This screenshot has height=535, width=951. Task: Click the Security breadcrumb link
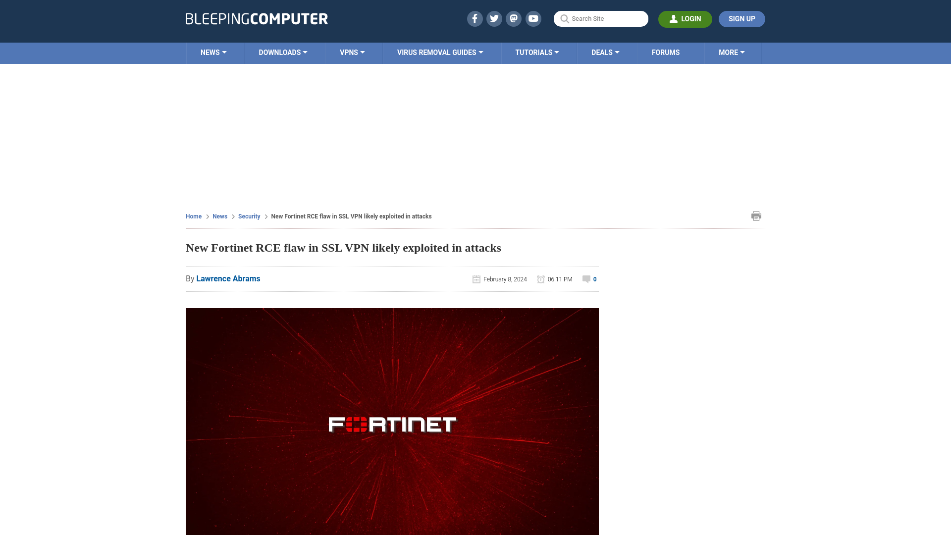pos(249,216)
